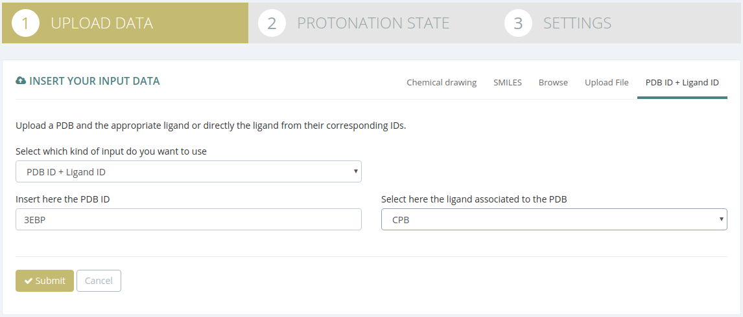Submit the input data
The width and height of the screenshot is (743, 317).
click(x=45, y=281)
